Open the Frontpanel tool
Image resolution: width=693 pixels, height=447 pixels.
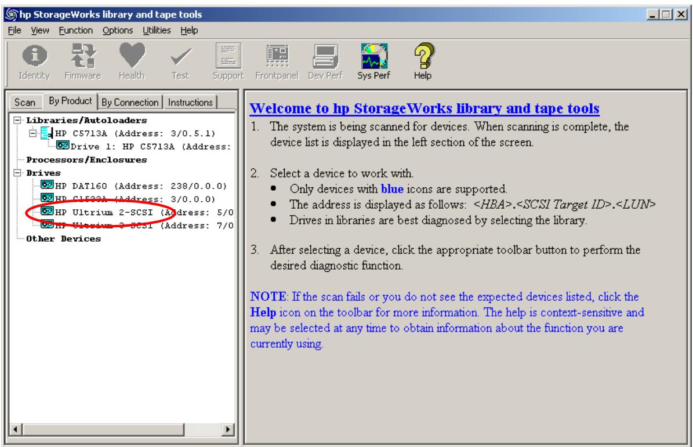click(x=277, y=62)
